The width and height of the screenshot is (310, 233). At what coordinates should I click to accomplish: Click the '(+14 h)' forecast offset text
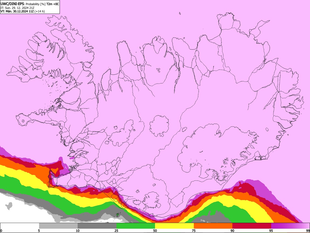(40, 11)
